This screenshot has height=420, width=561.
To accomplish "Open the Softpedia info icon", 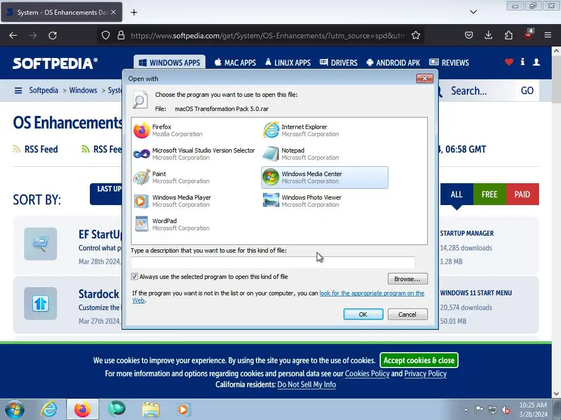I will (523, 62).
